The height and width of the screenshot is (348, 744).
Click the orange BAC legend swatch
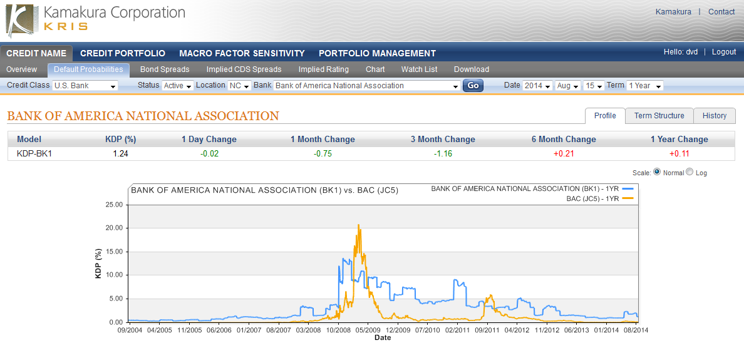628,198
